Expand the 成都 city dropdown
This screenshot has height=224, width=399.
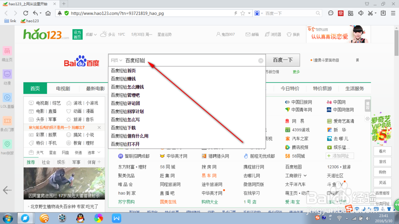tap(91, 34)
